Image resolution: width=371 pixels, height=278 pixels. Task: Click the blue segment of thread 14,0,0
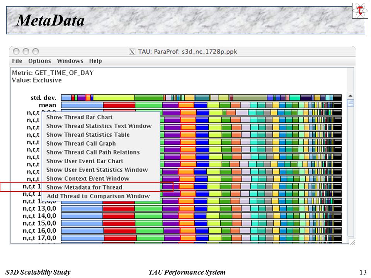coord(201,216)
